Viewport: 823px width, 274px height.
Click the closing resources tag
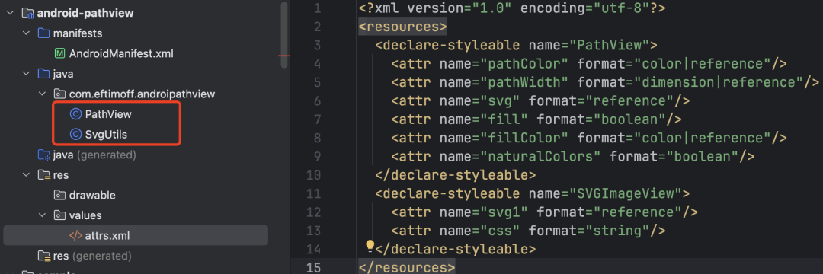407,268
